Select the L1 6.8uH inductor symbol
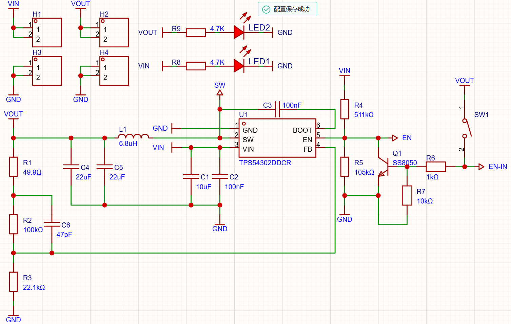 tap(134, 136)
